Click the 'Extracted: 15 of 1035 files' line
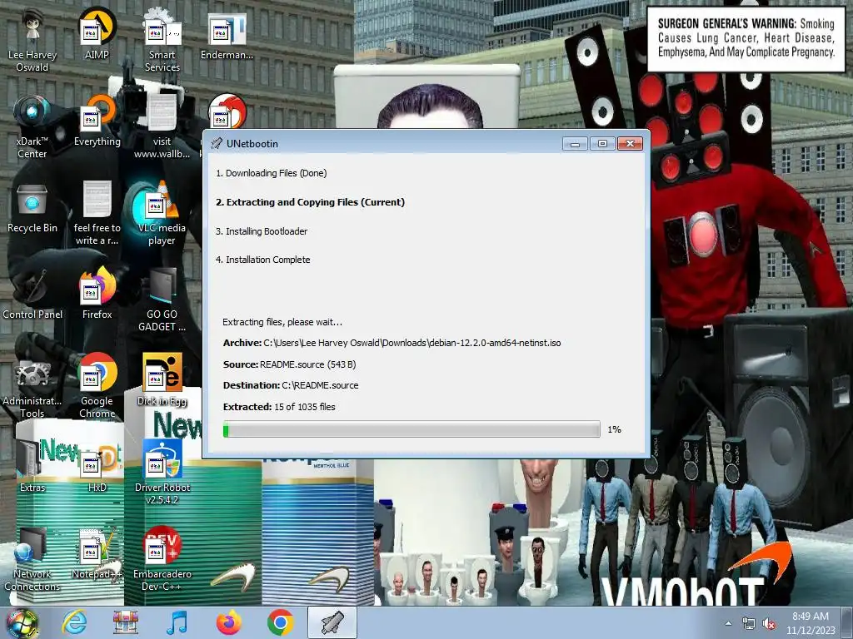 [279, 407]
